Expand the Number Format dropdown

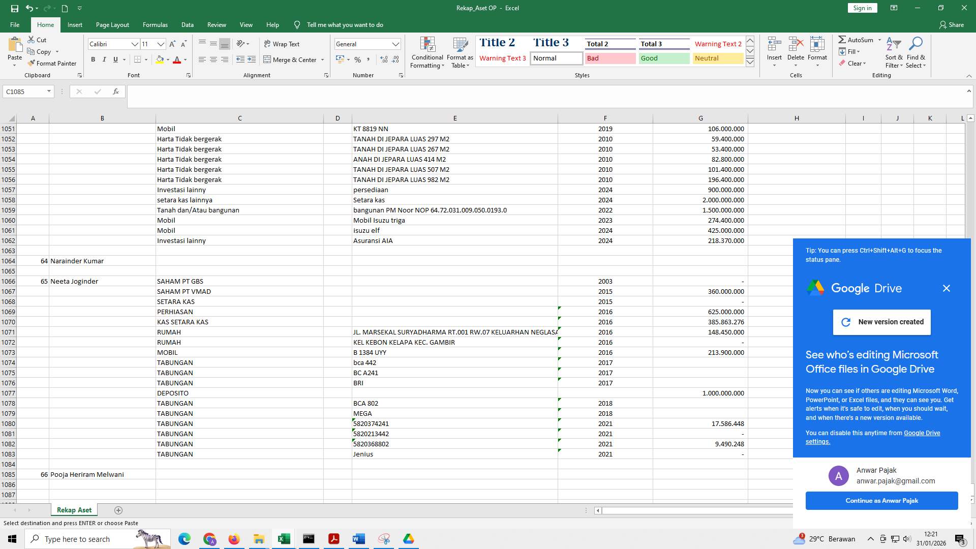pyautogui.click(x=396, y=44)
